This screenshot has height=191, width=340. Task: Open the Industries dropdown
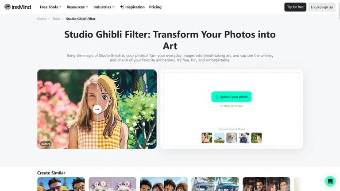[x=104, y=7]
